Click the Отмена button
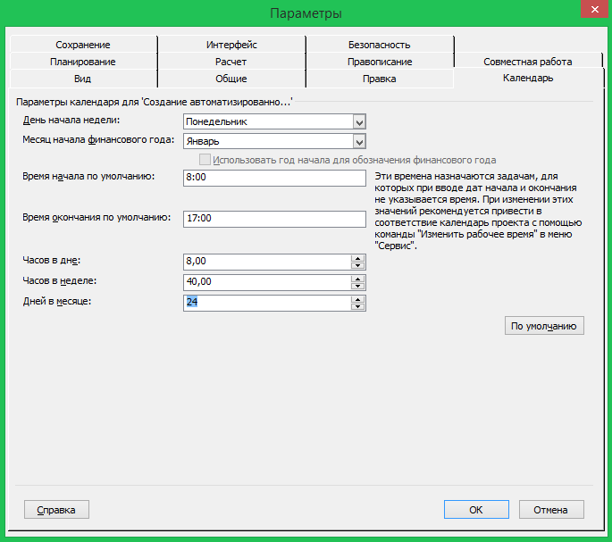This screenshot has height=542, width=612. 550,510
